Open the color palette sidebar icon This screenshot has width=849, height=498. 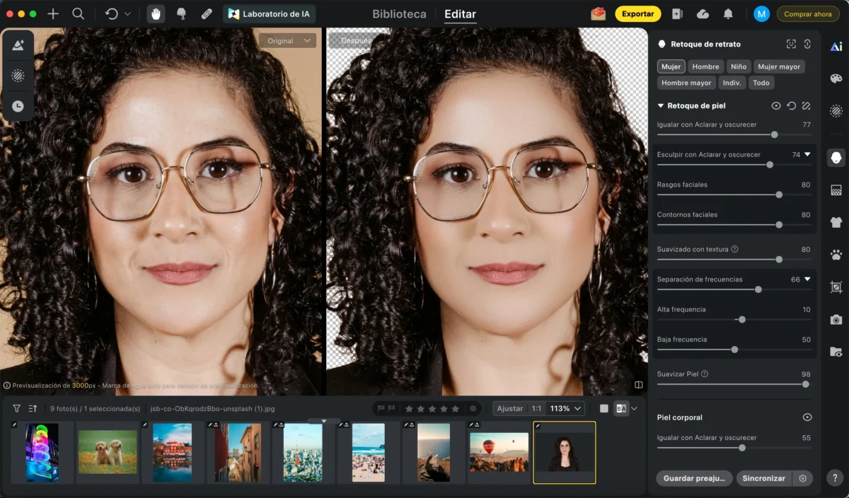pyautogui.click(x=836, y=79)
